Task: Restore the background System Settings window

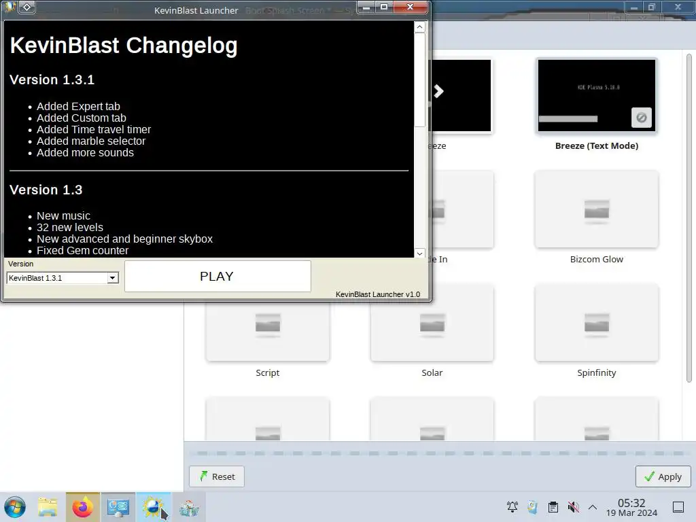Action: [x=651, y=7]
